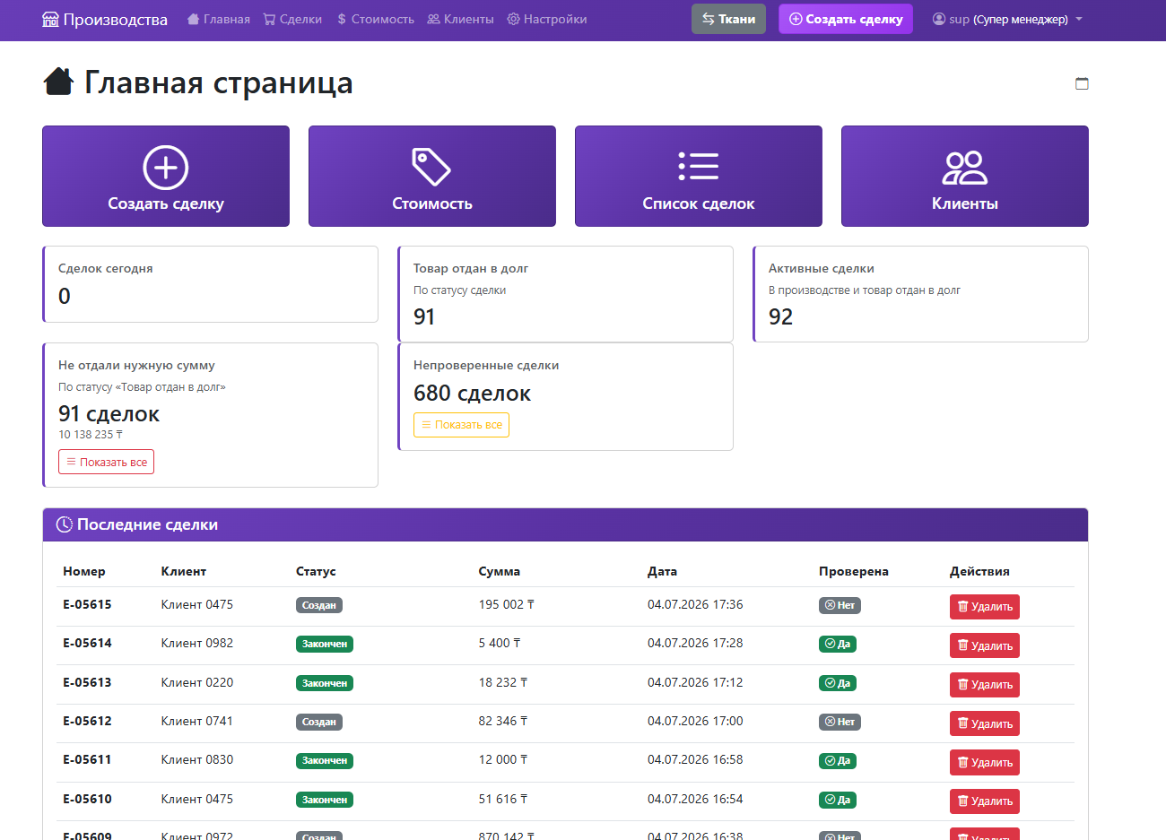This screenshot has height=840, width=1166.
Task: Click deal number E-05614
Action: point(87,643)
